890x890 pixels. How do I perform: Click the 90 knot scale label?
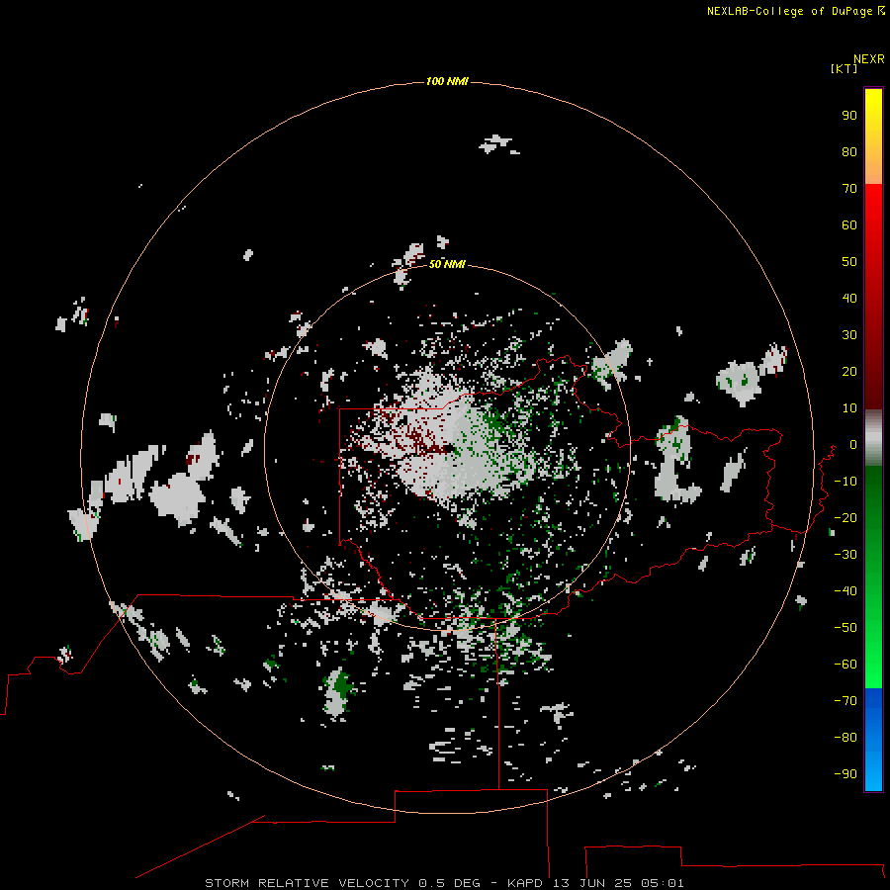849,116
